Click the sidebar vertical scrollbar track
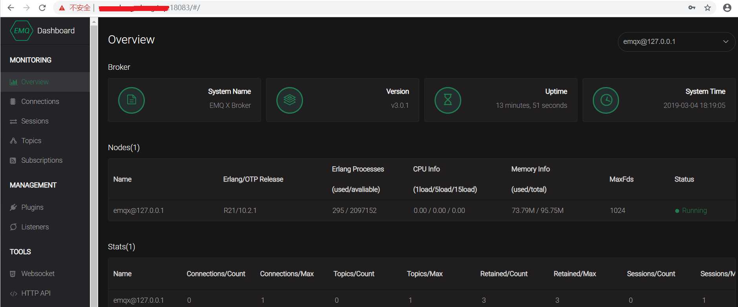Screen dimensions: 738x307 [94, 166]
